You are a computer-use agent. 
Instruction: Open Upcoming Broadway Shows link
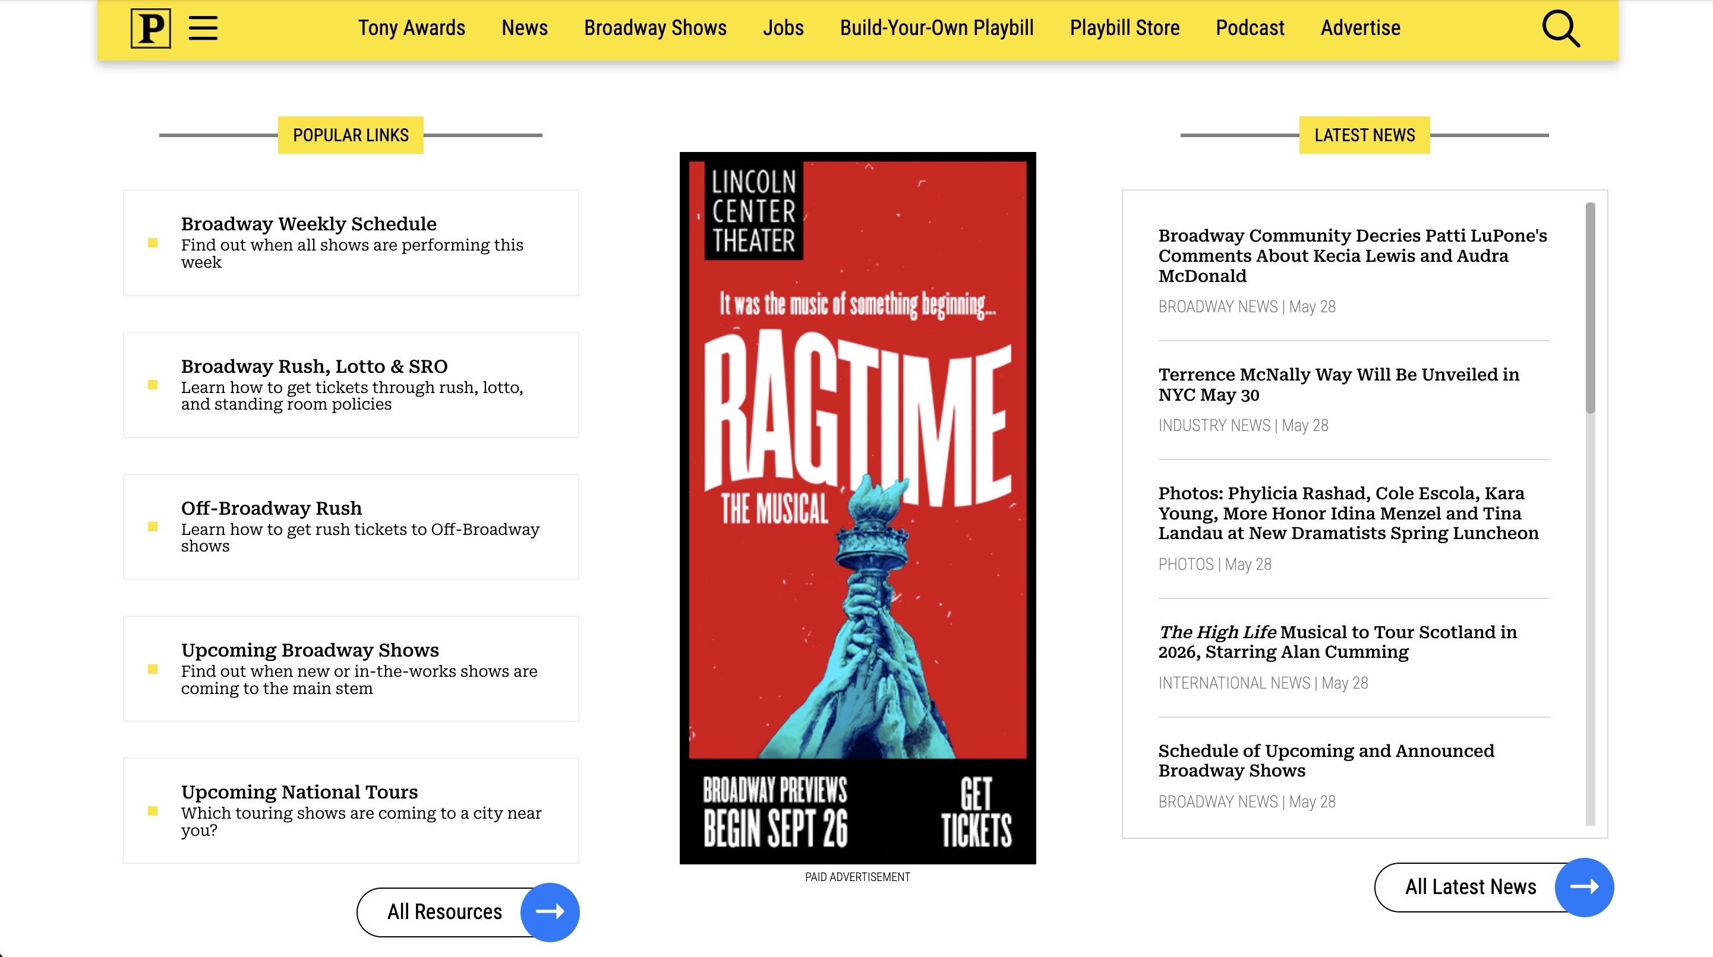pos(310,650)
